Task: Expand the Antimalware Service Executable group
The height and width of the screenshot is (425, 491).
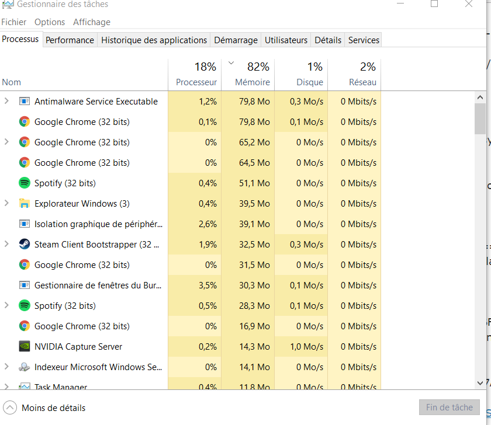Action: [6, 102]
